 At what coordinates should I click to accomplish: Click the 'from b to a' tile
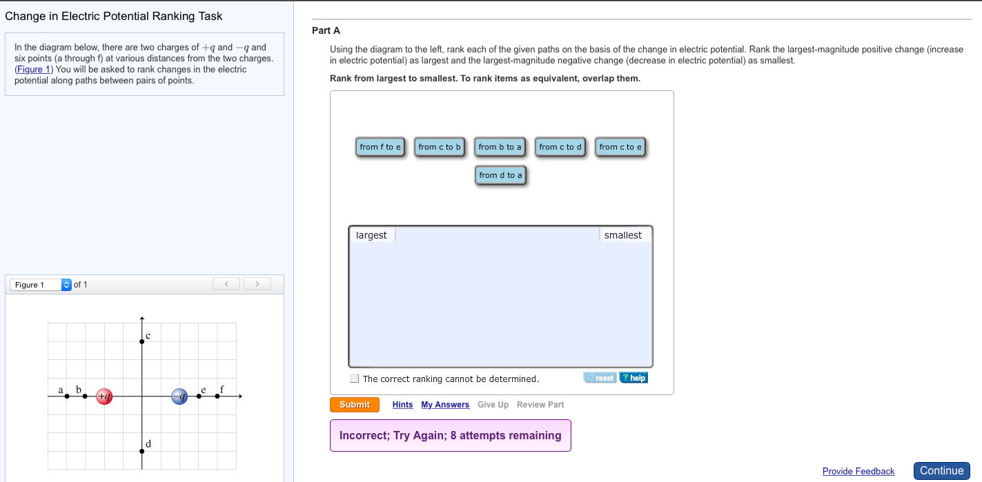tap(500, 147)
